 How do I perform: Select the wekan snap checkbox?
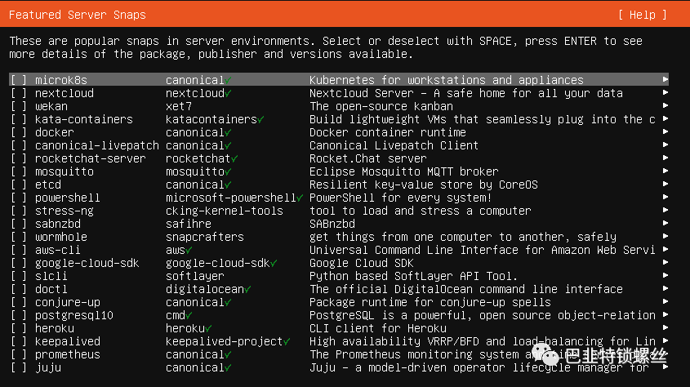19,106
